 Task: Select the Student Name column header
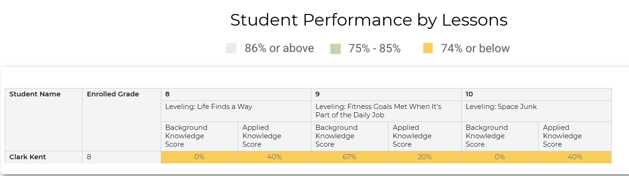coord(35,94)
